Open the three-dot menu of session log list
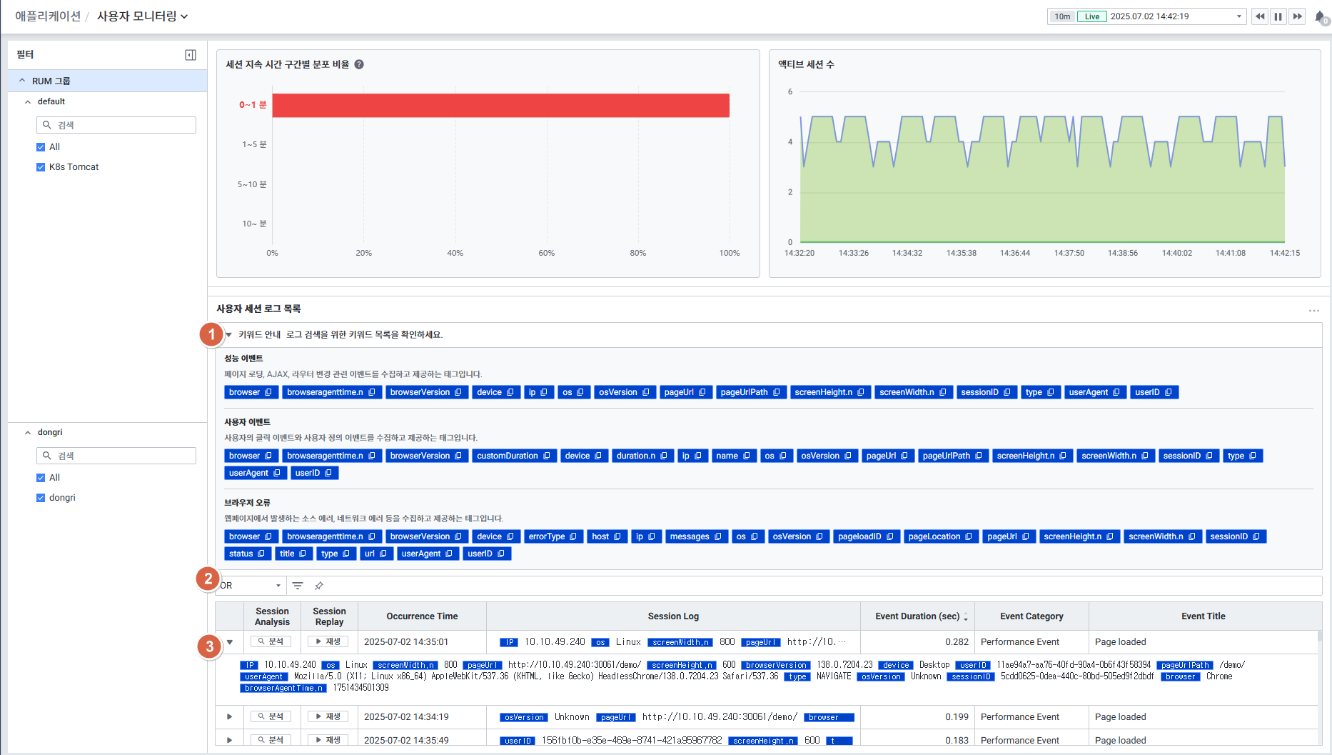Image resolution: width=1332 pixels, height=755 pixels. [x=1313, y=311]
